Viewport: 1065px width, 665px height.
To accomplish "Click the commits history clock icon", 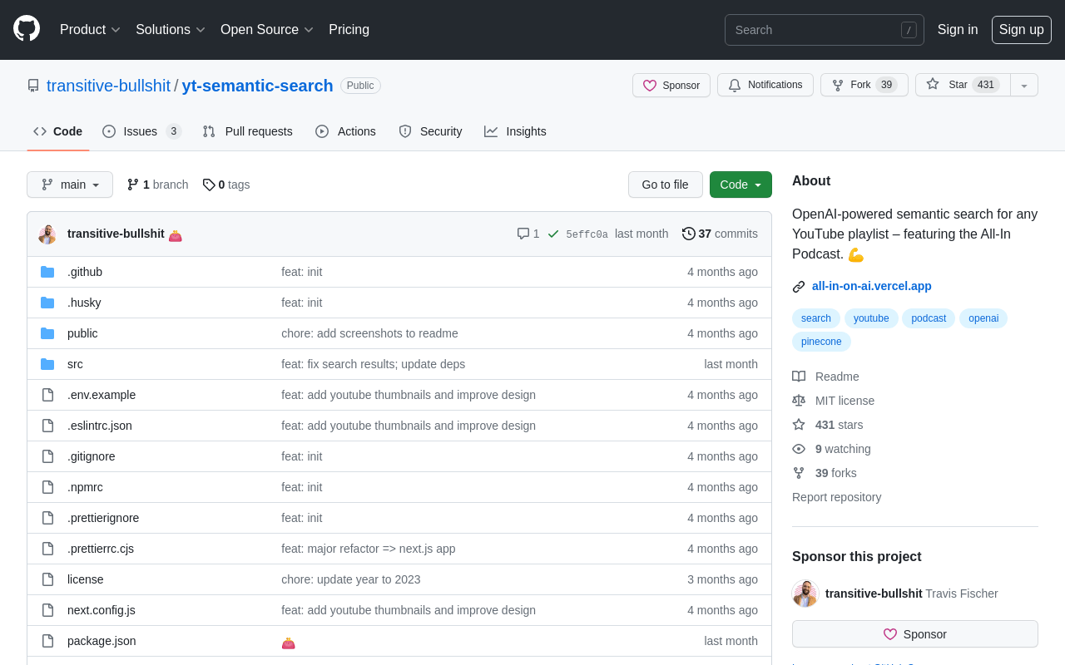I will pos(688,234).
